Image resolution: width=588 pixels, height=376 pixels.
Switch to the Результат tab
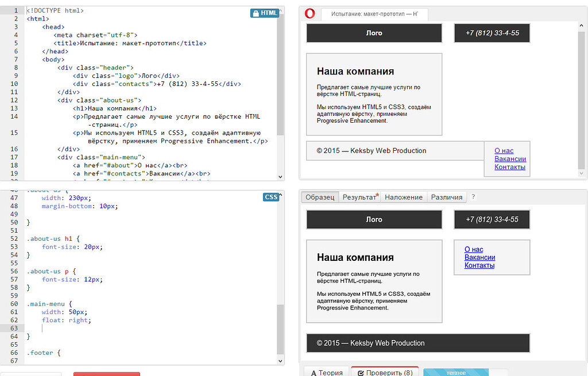point(360,197)
